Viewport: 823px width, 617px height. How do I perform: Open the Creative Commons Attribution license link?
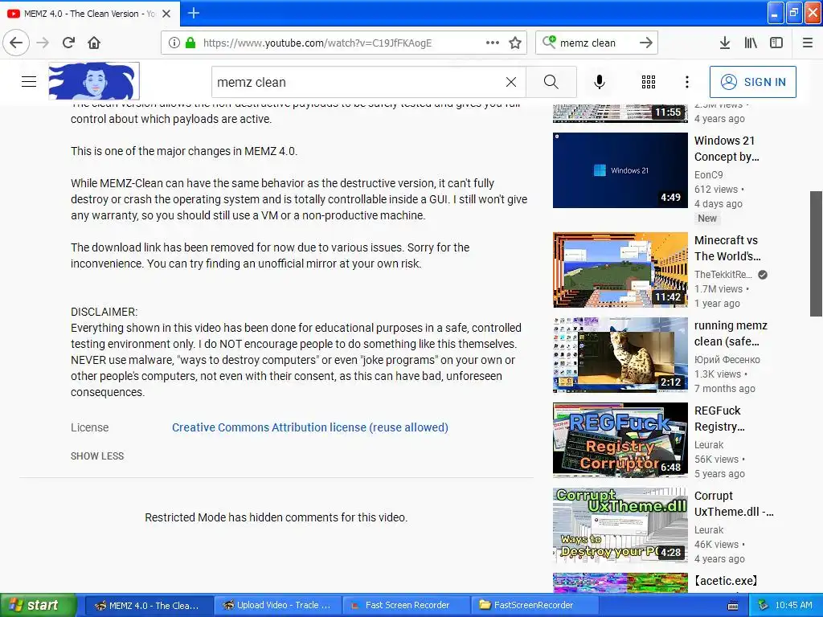(310, 427)
